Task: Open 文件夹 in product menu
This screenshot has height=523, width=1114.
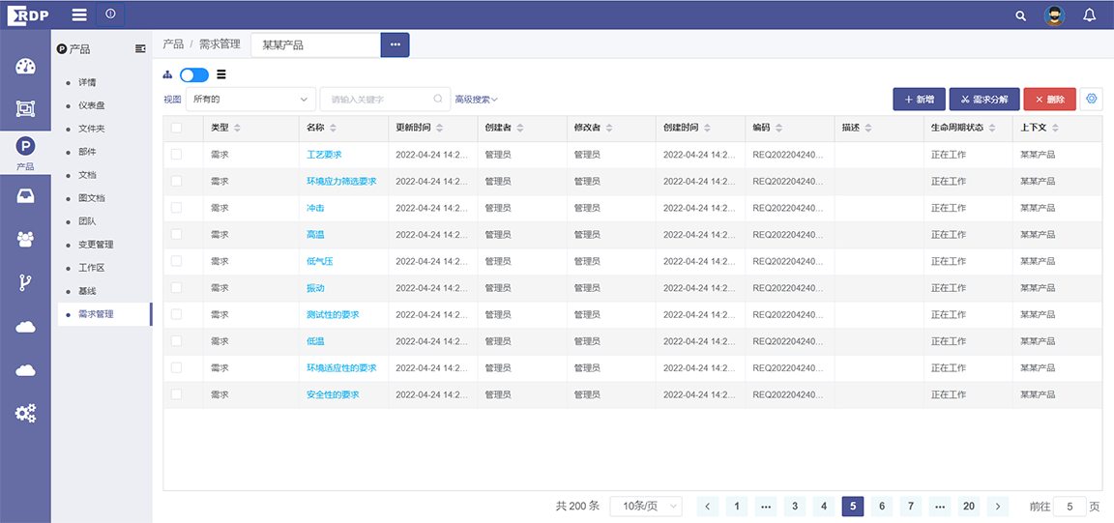Action: pos(92,129)
